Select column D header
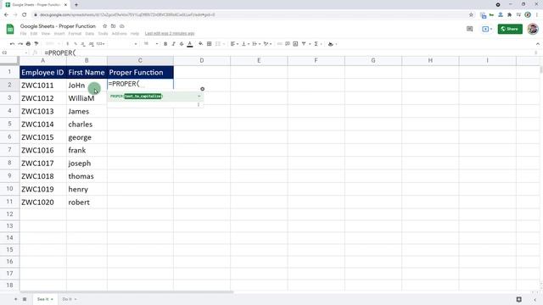 click(202, 60)
